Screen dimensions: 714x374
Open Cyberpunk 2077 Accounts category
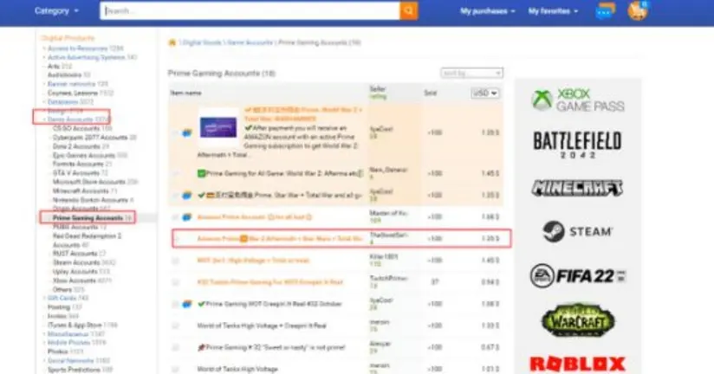[90, 138]
